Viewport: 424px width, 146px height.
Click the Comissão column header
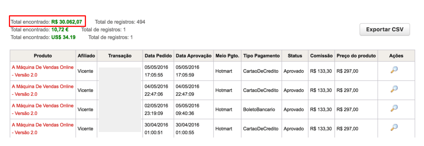point(321,56)
